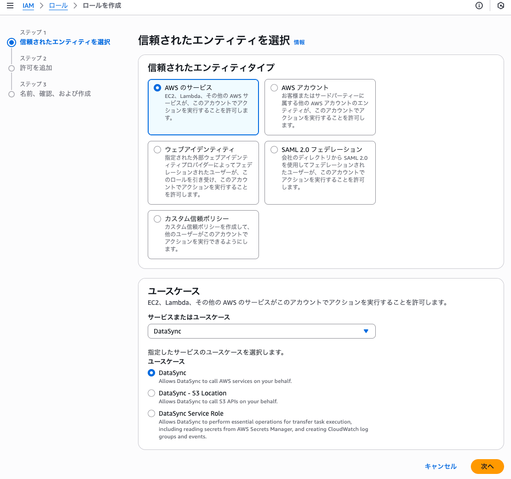Select step 3 名前、確認、および作成
Image resolution: width=511 pixels, height=479 pixels.
click(55, 94)
